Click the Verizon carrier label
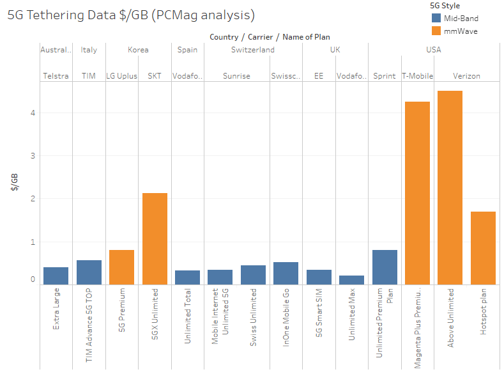504x374 pixels. [467, 76]
